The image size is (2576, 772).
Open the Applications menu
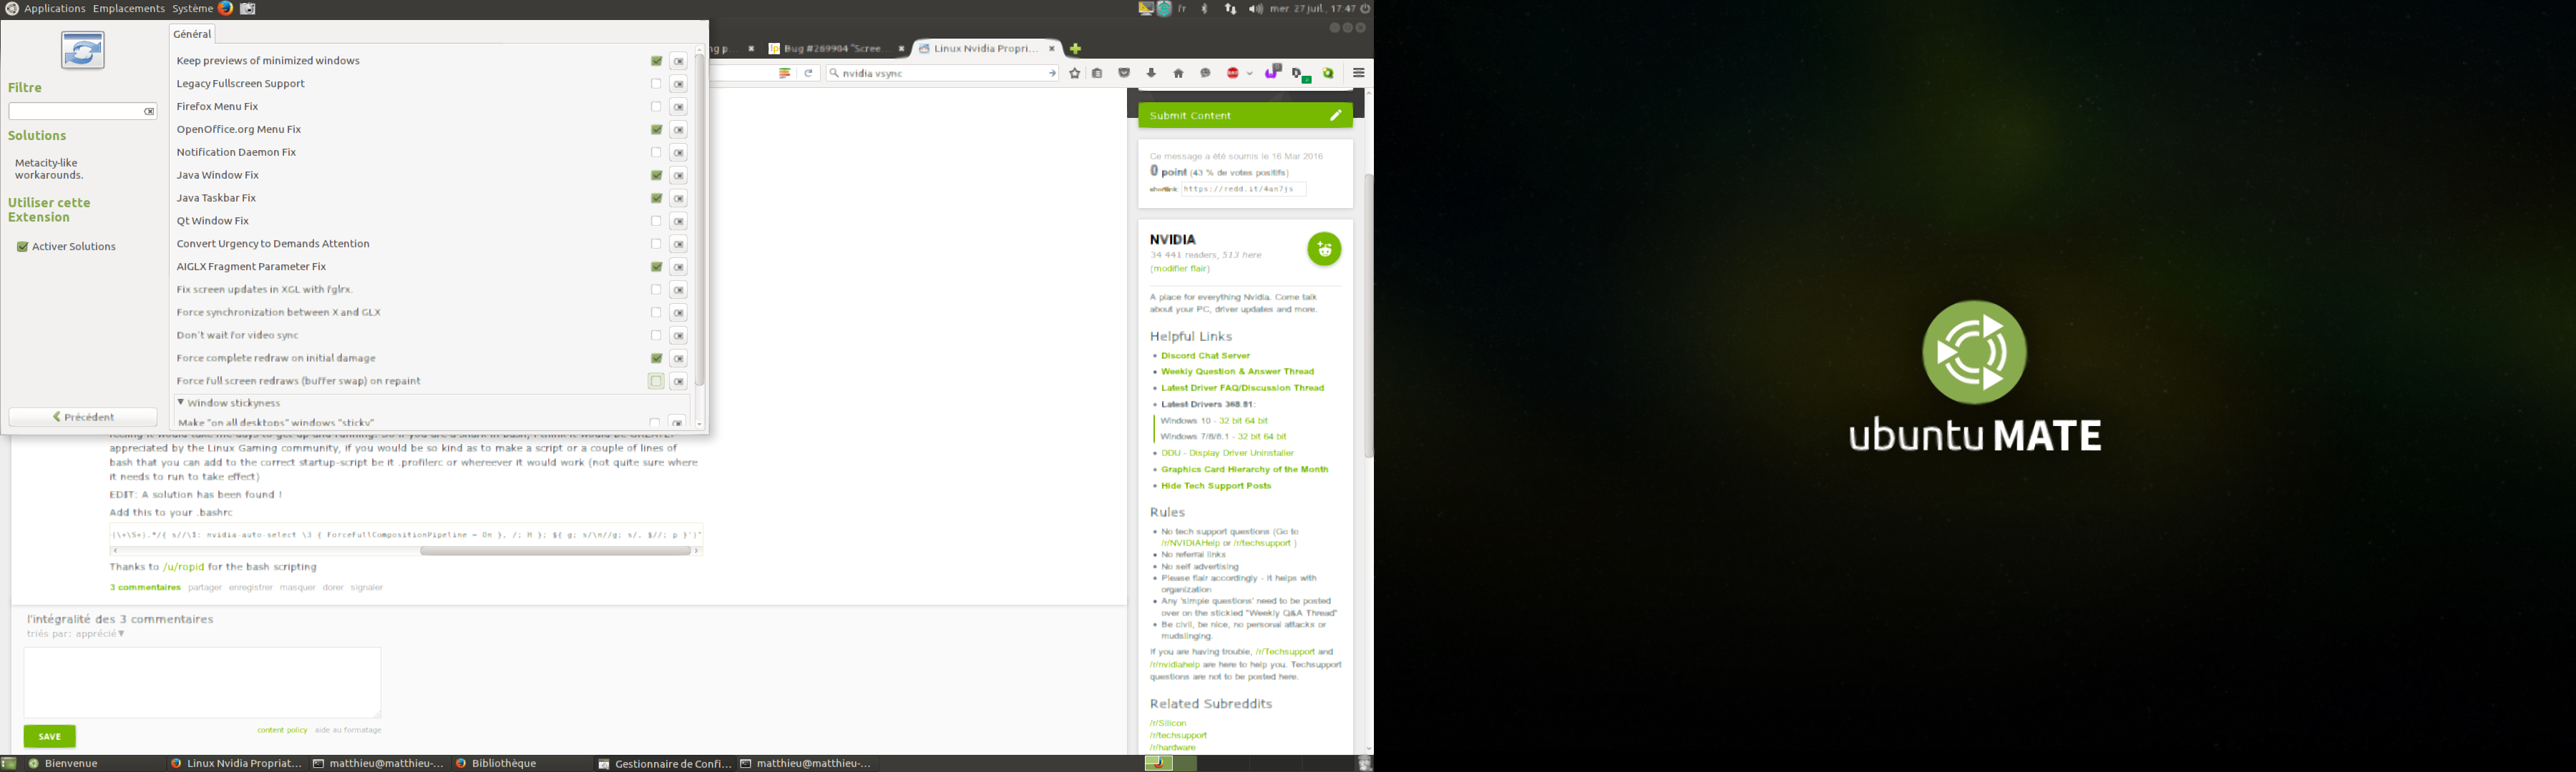click(54, 8)
